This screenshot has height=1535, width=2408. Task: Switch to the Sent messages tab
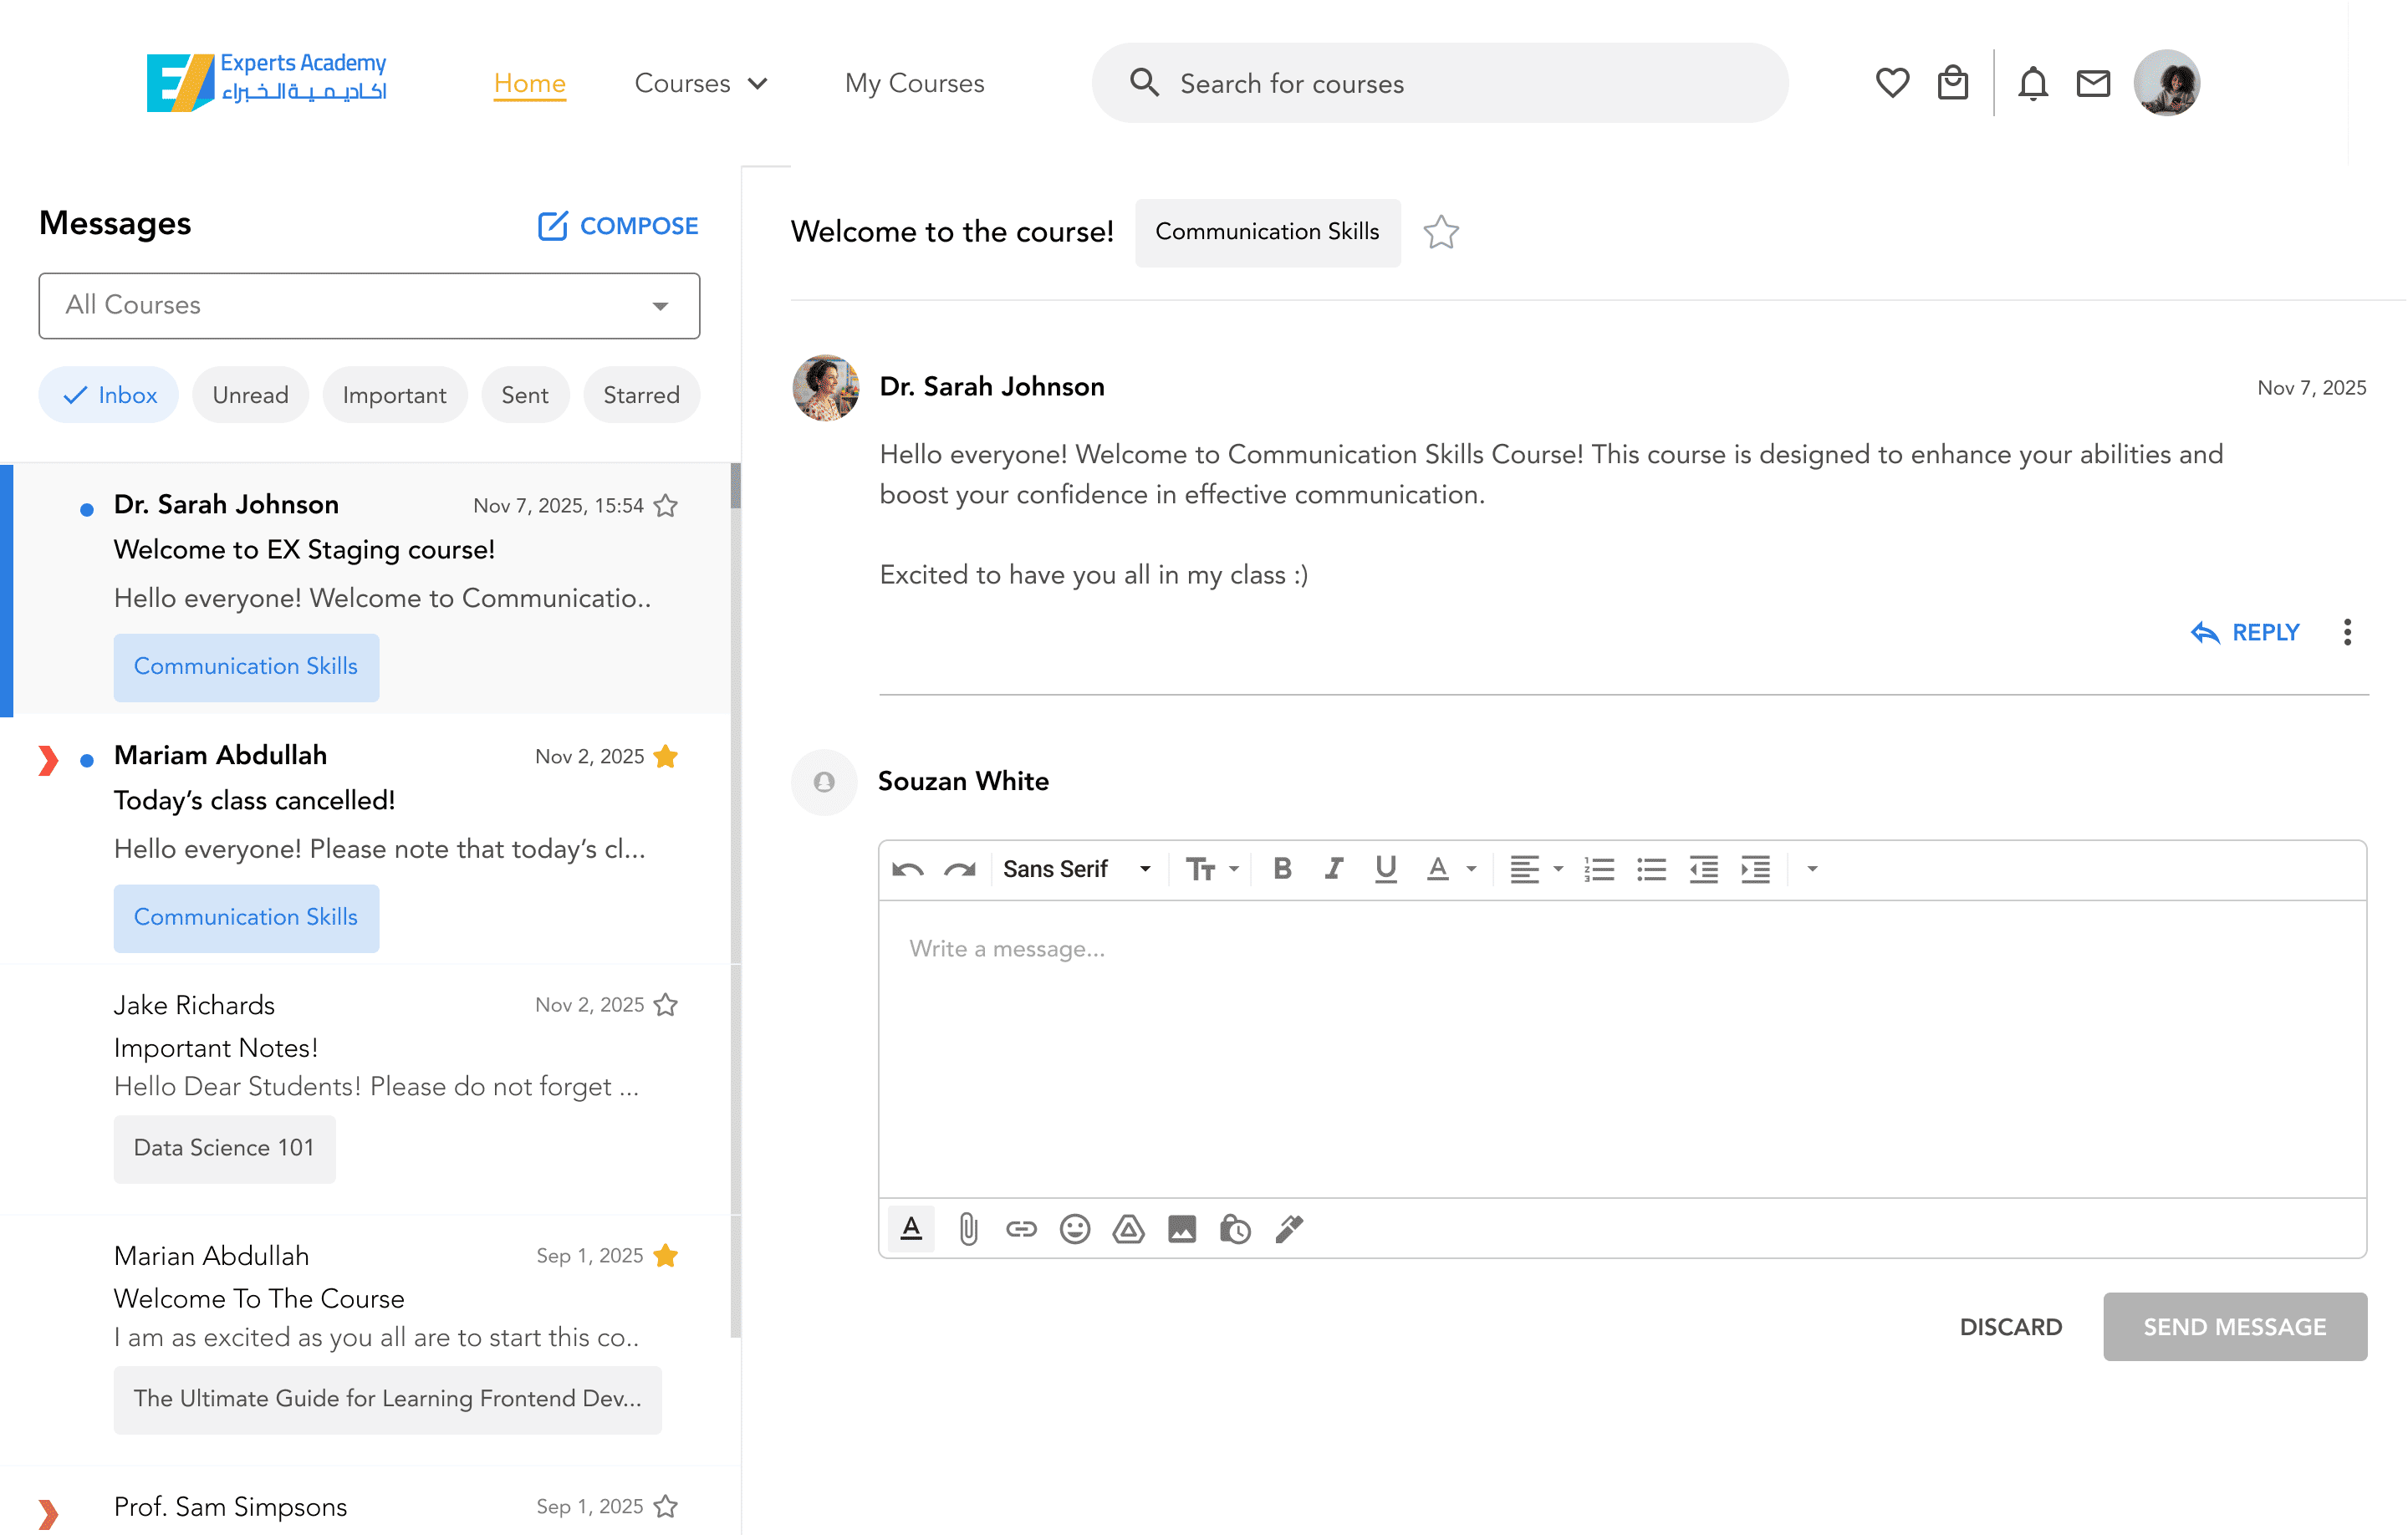pyautogui.click(x=525, y=394)
